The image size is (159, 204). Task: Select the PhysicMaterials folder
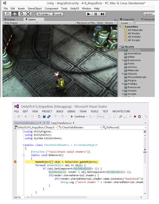pyautogui.click(x=137, y=77)
